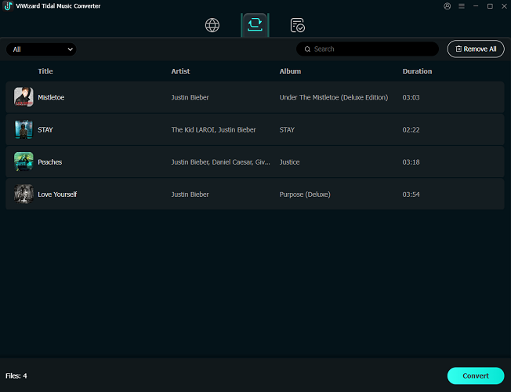Click the 02:22 duration value
Image resolution: width=511 pixels, height=392 pixels.
411,130
